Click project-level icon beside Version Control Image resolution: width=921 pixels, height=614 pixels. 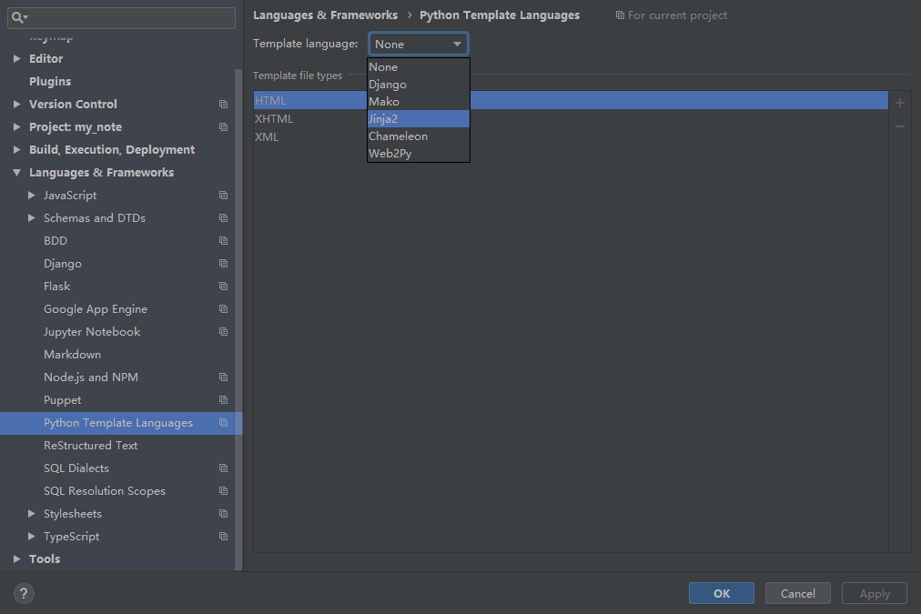click(x=223, y=104)
